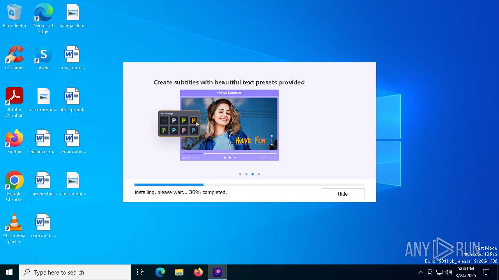The height and width of the screenshot is (280, 499).
Task: Go to second slide indicator dot
Action: pos(246,174)
